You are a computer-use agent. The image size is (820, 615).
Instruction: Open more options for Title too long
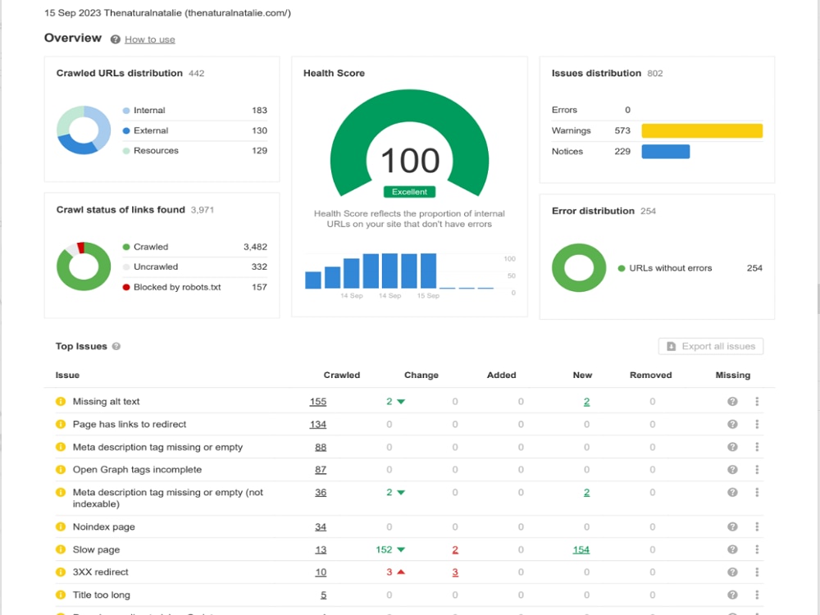pyautogui.click(x=757, y=595)
